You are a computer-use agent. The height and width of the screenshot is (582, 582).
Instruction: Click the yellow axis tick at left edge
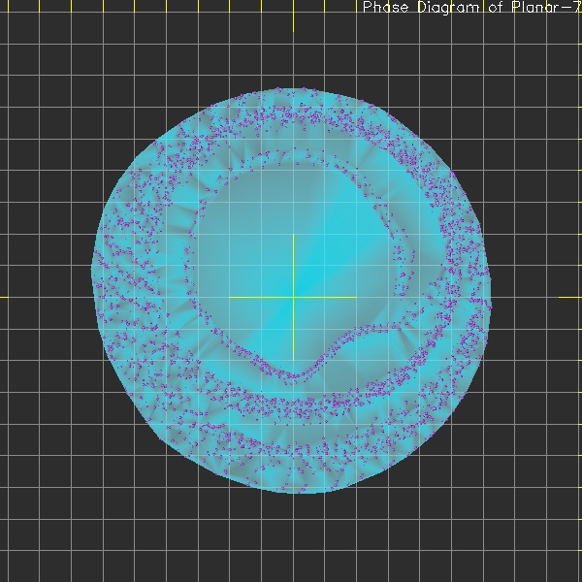pyautogui.click(x=4, y=297)
